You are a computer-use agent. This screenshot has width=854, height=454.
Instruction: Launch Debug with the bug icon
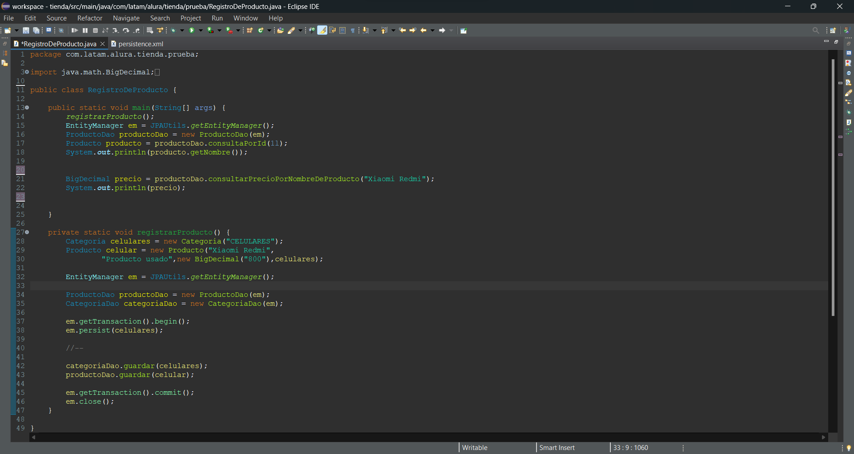[x=173, y=30]
